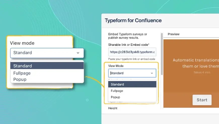The width and height of the screenshot is (219, 124).
Task: Click the 'Takes 4 min' text in preview
Action: pyautogui.click(x=202, y=72)
